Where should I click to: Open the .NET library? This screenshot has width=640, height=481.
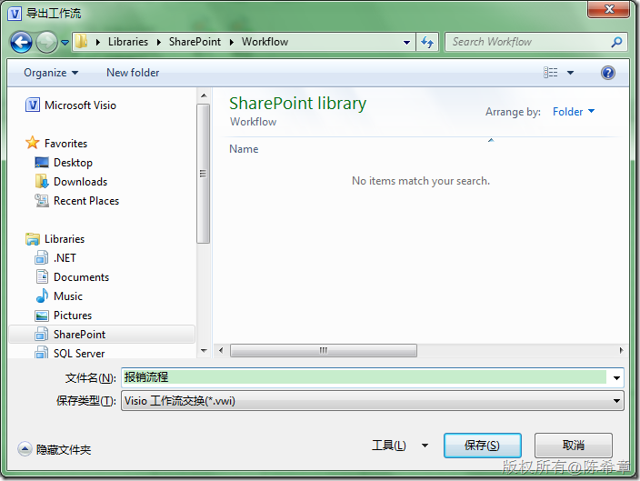[x=65, y=258]
